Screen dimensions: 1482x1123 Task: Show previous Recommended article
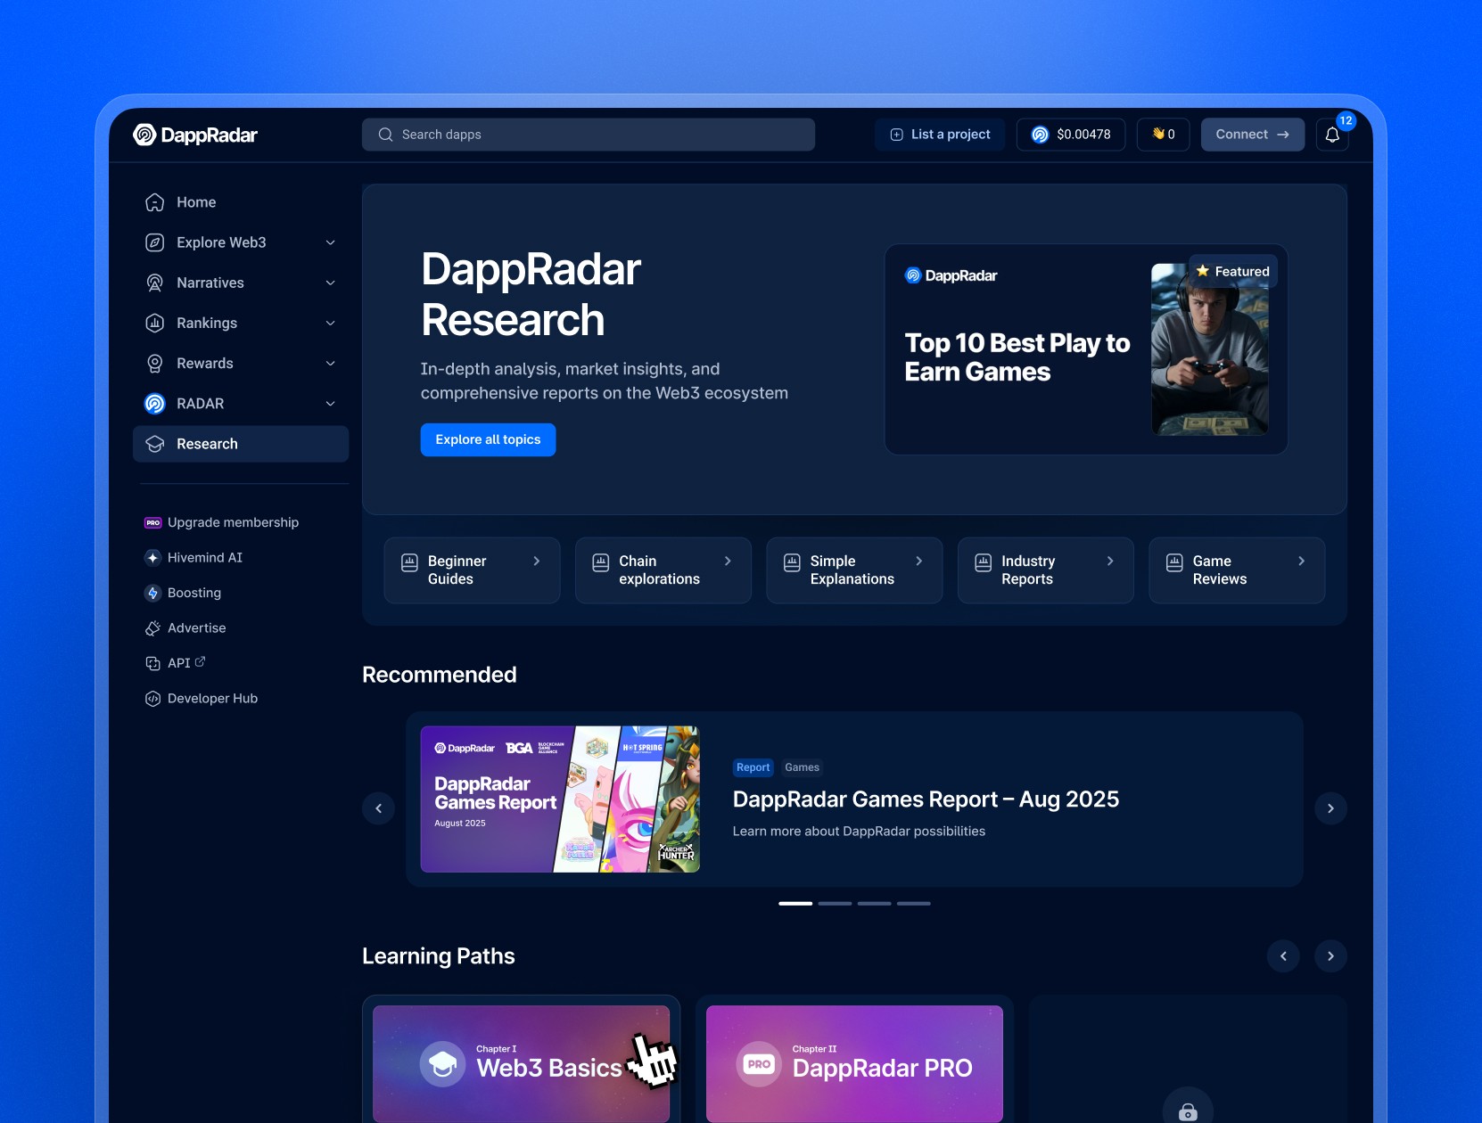[x=378, y=808]
